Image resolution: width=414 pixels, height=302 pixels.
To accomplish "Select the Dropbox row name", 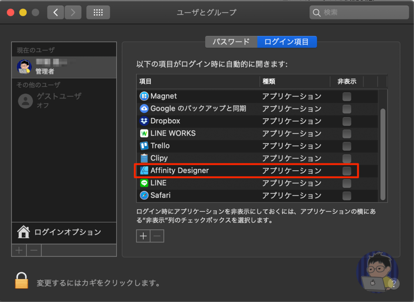I will click(165, 121).
